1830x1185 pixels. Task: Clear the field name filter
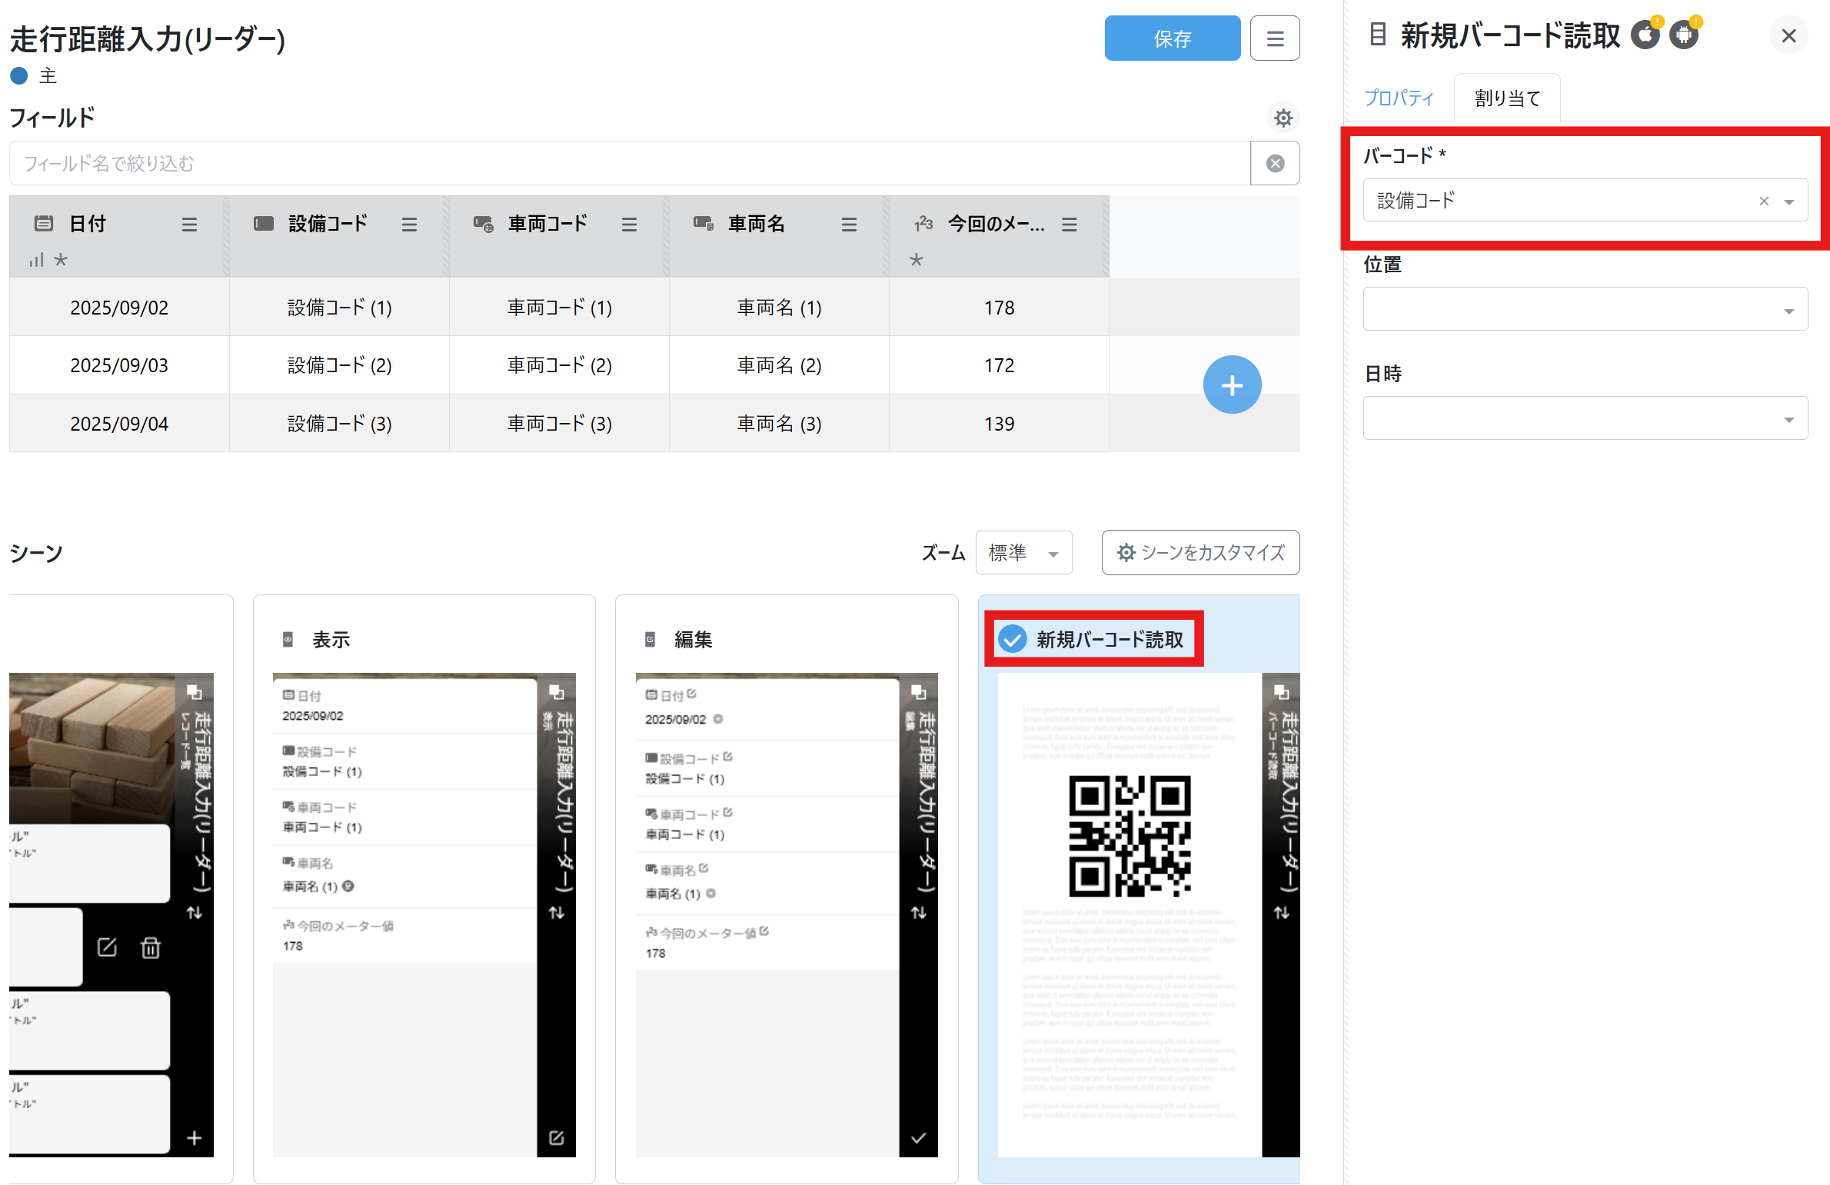tap(1274, 163)
